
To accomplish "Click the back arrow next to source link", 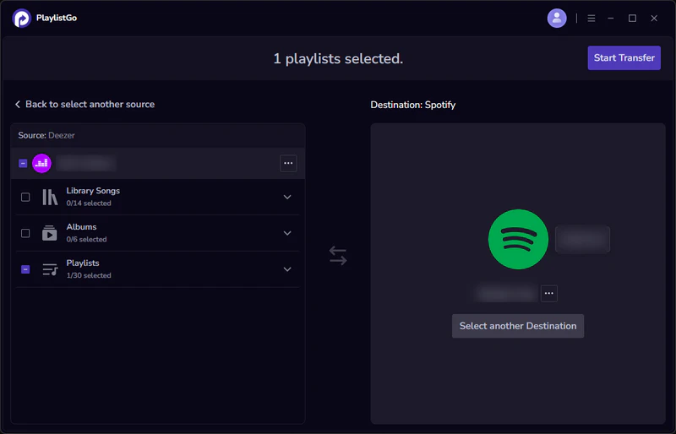I will [x=18, y=105].
